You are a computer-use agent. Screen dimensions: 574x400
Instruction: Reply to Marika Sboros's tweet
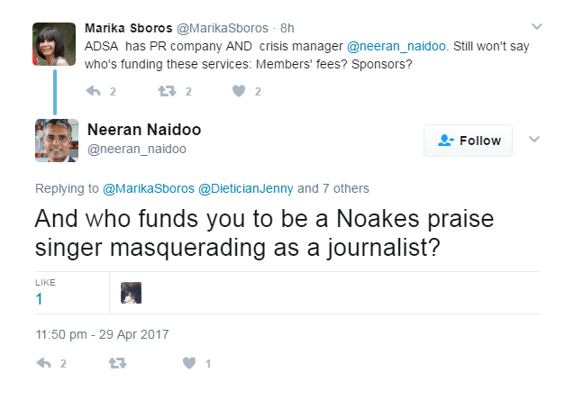[94, 91]
